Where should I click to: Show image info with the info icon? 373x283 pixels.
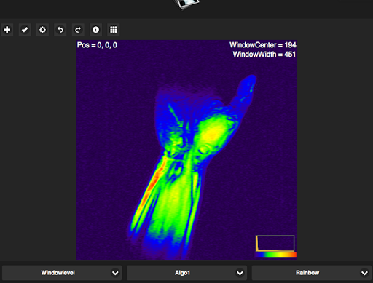(95, 30)
